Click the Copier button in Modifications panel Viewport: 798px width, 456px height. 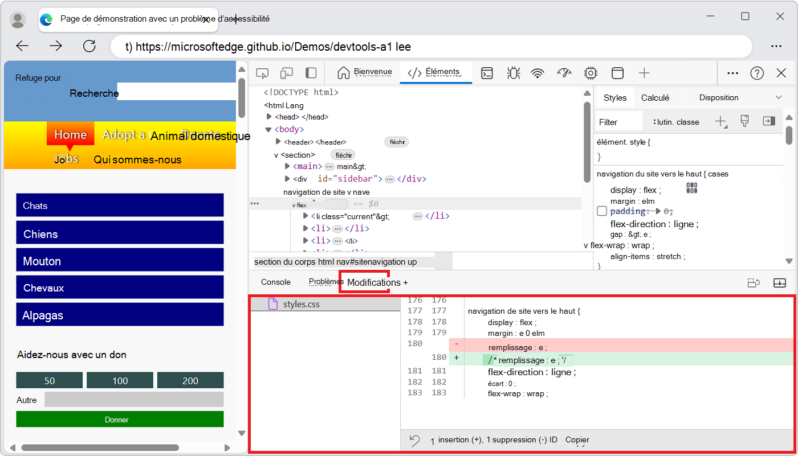[x=576, y=440]
